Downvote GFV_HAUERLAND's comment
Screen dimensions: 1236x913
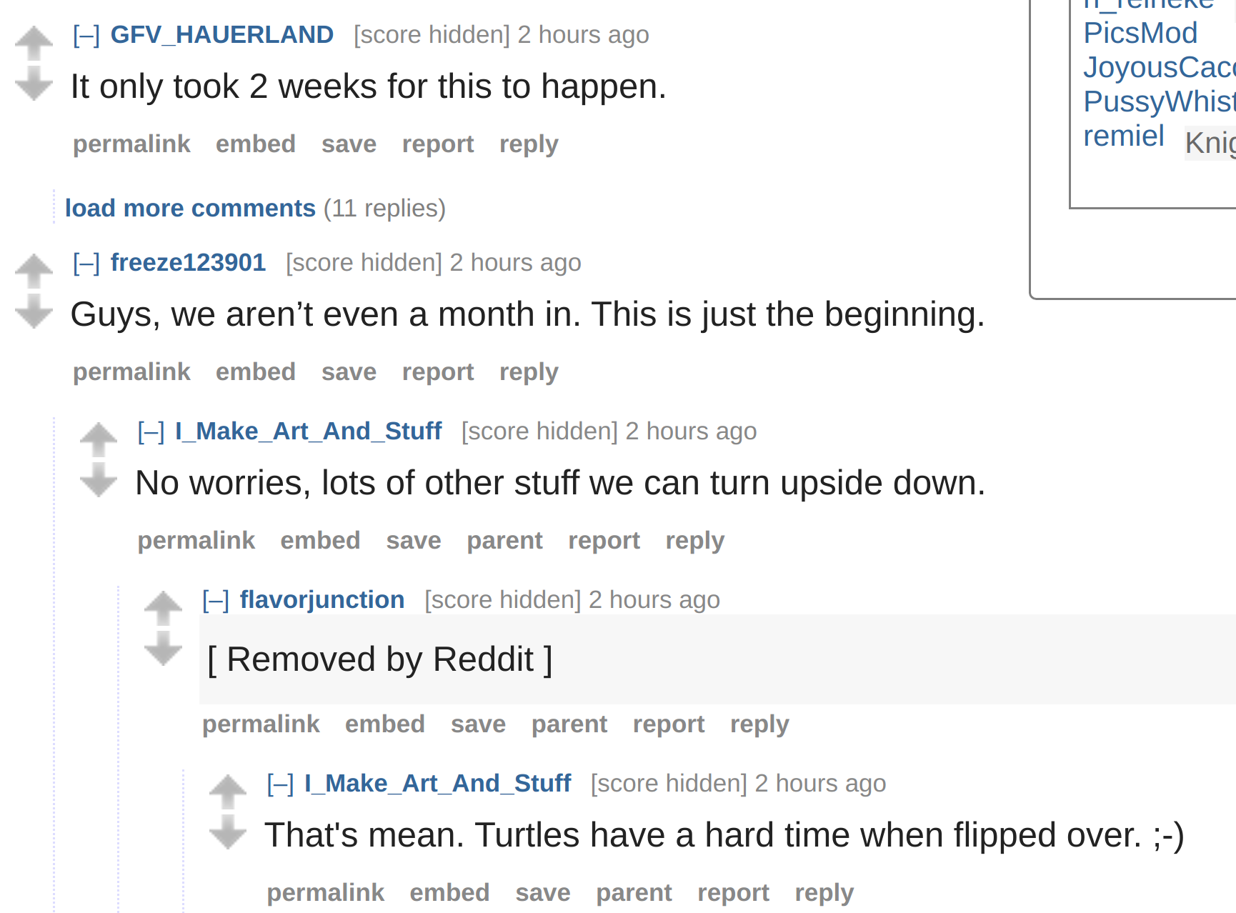34,83
